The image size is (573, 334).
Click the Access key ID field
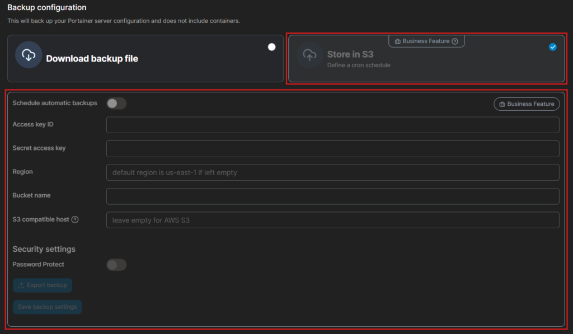click(332, 125)
